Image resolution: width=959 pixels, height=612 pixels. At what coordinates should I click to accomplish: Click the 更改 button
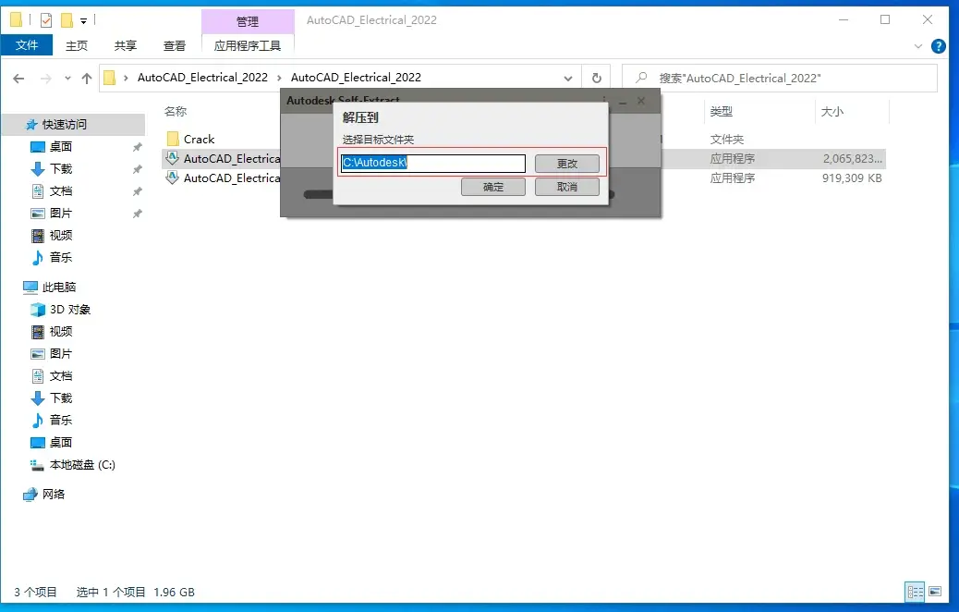(x=567, y=164)
